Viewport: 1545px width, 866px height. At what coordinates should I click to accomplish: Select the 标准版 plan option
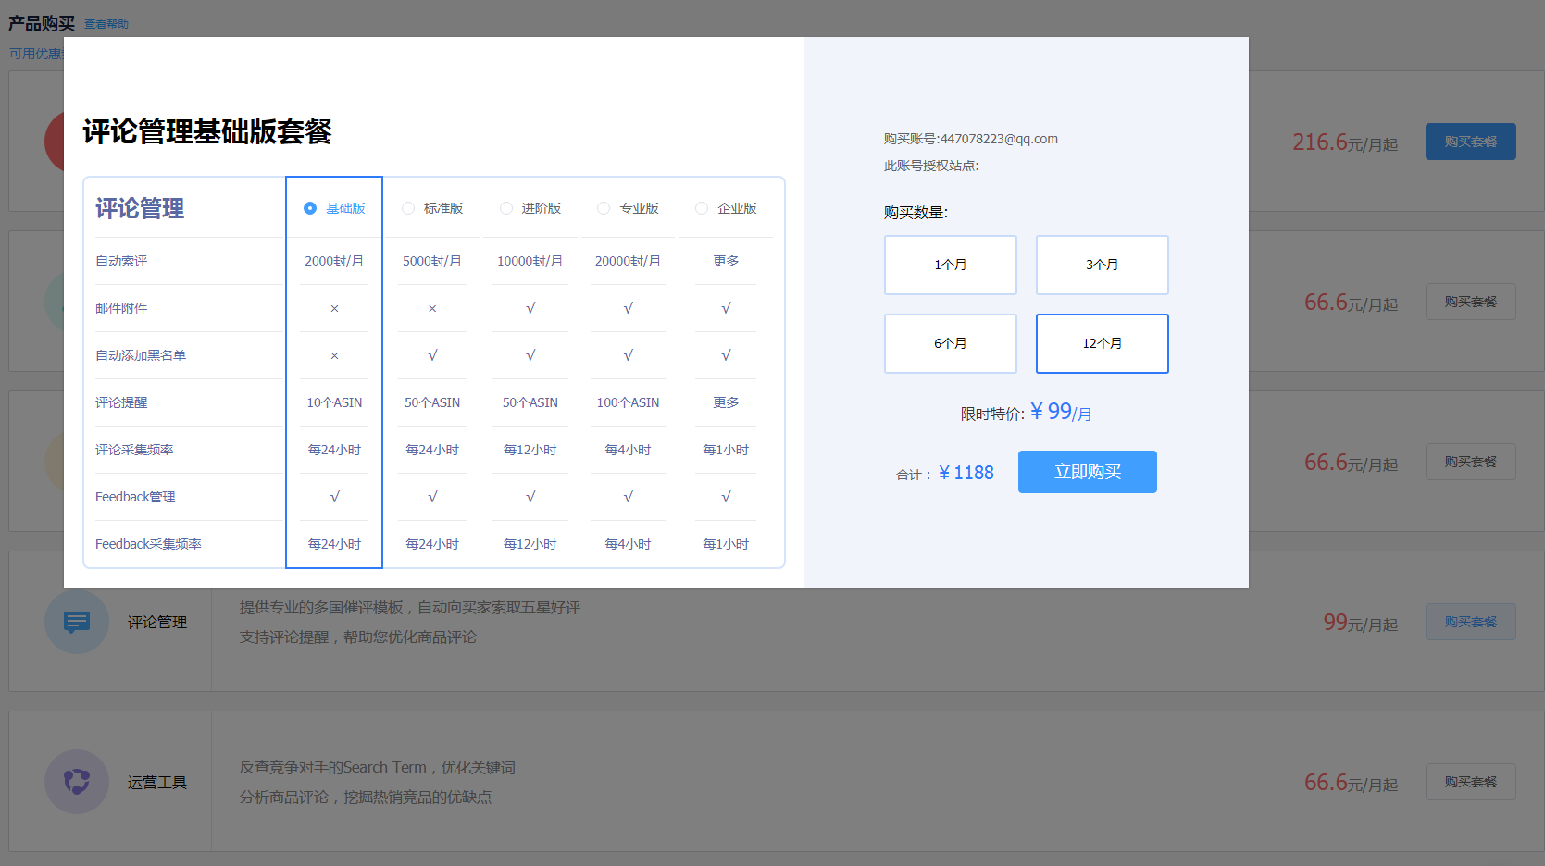(408, 208)
